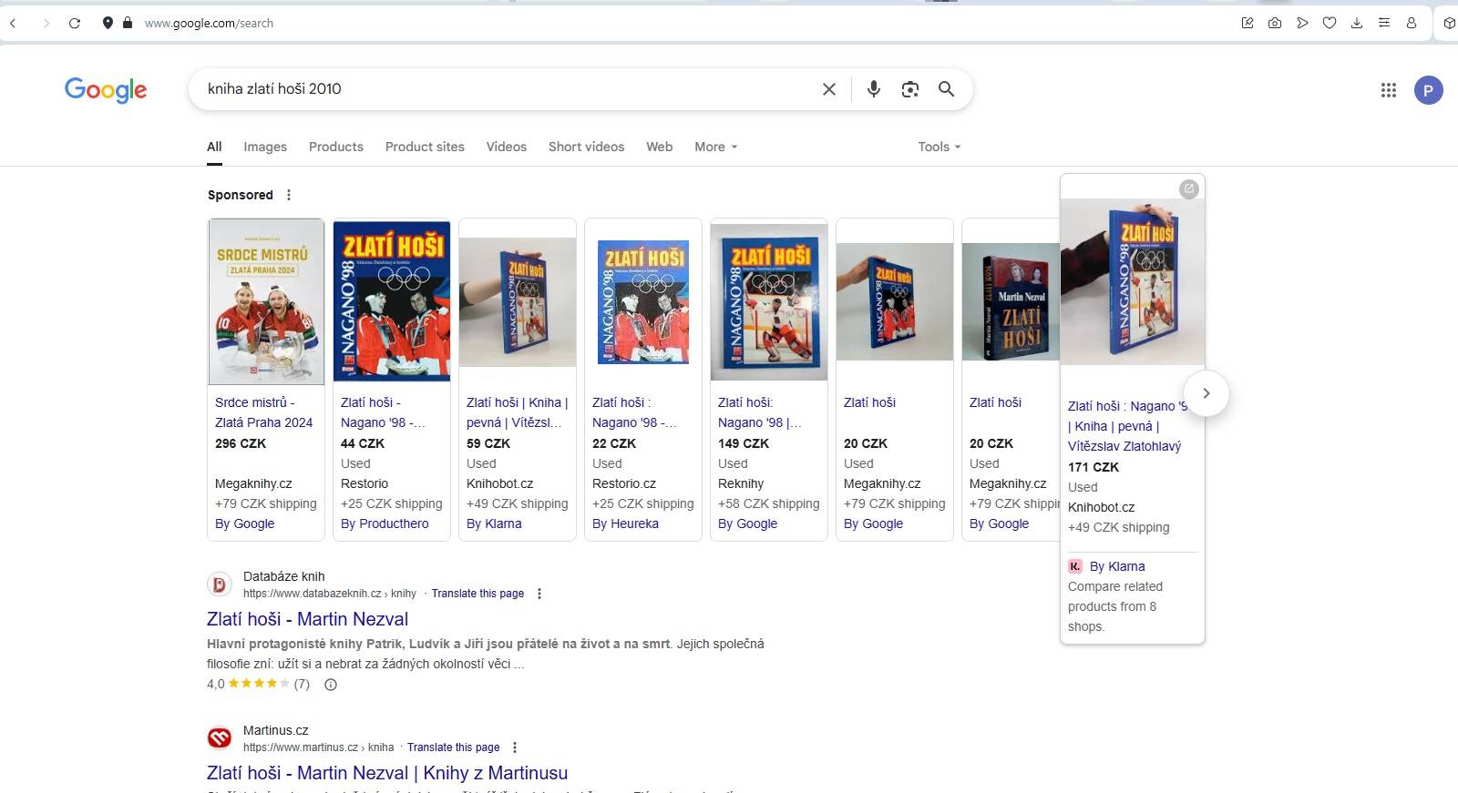Image resolution: width=1458 pixels, height=793 pixels.
Task: Click Databáze knih site favicon
Action: click(220, 585)
